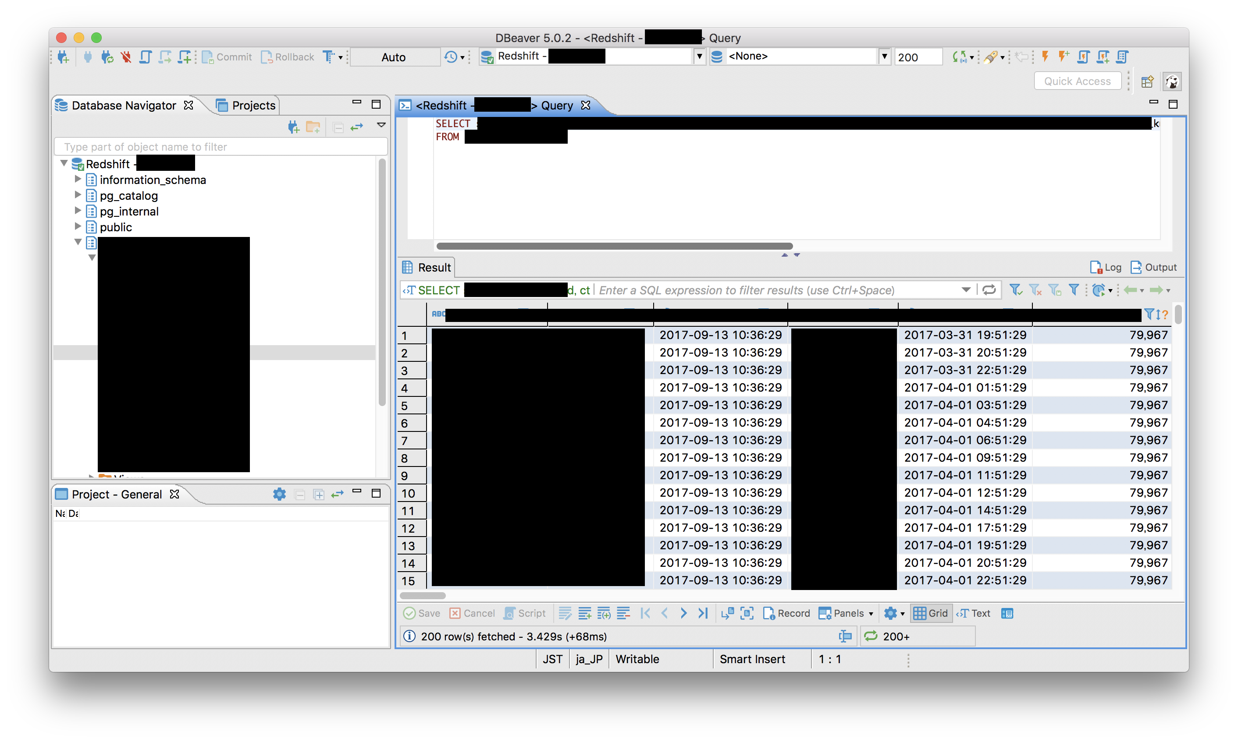Toggle Record mode in result panel
This screenshot has height=742, width=1238.
point(786,613)
